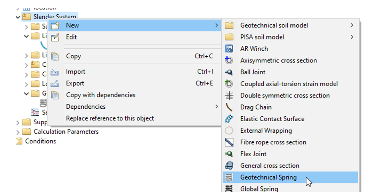Select Fibre rope cross section entry

(x=273, y=142)
